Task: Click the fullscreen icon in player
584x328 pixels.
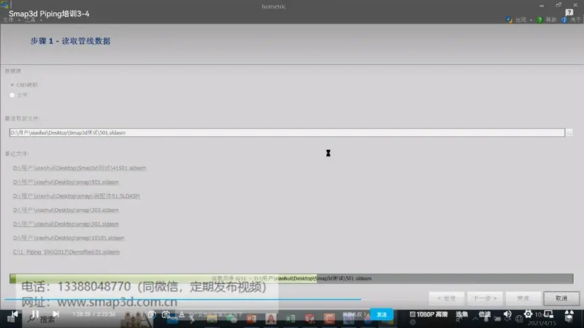Action: [569, 315]
